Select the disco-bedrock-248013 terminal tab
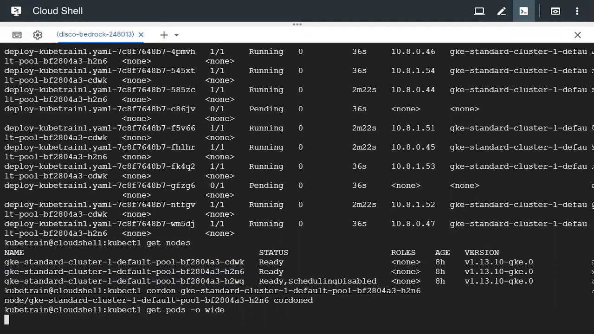The height and width of the screenshot is (334, 594). (x=95, y=34)
